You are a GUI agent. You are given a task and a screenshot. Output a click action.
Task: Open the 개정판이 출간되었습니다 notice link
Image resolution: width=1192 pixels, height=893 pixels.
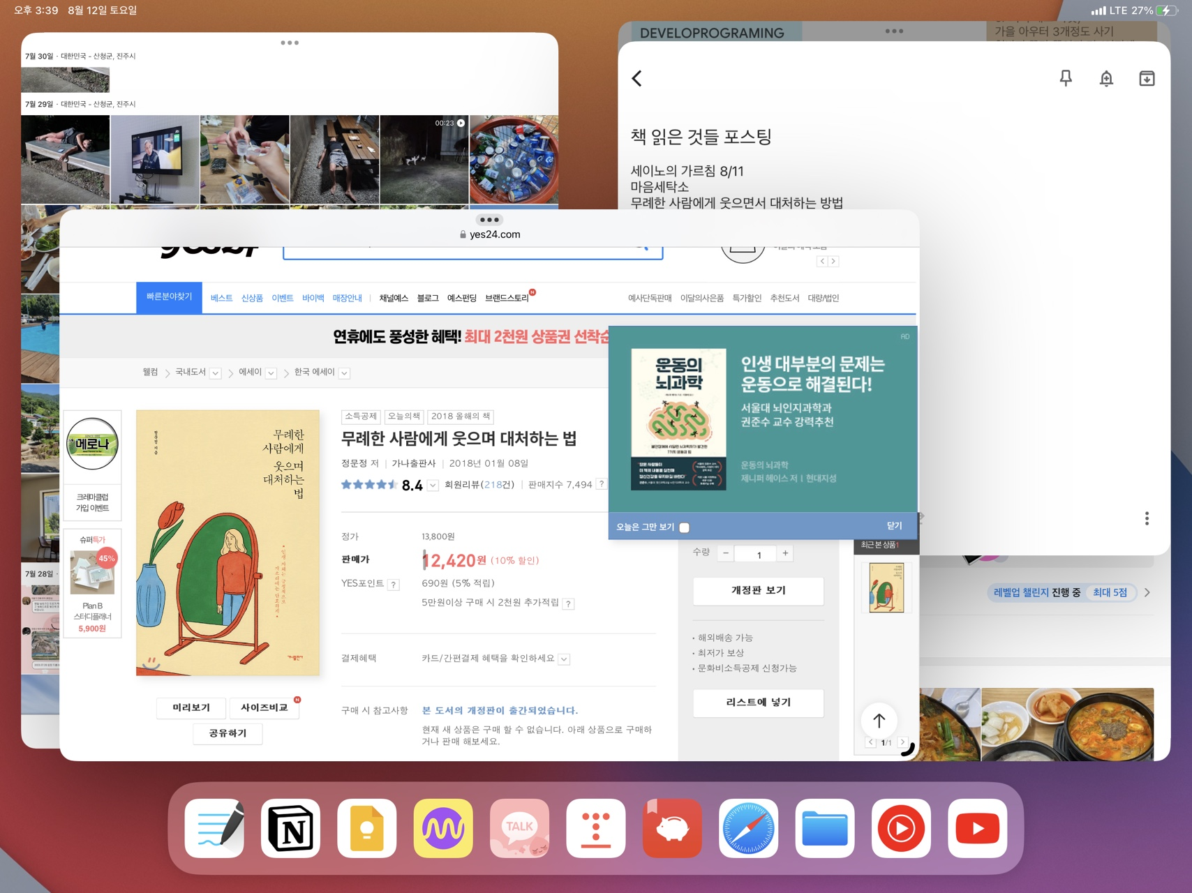[500, 710]
